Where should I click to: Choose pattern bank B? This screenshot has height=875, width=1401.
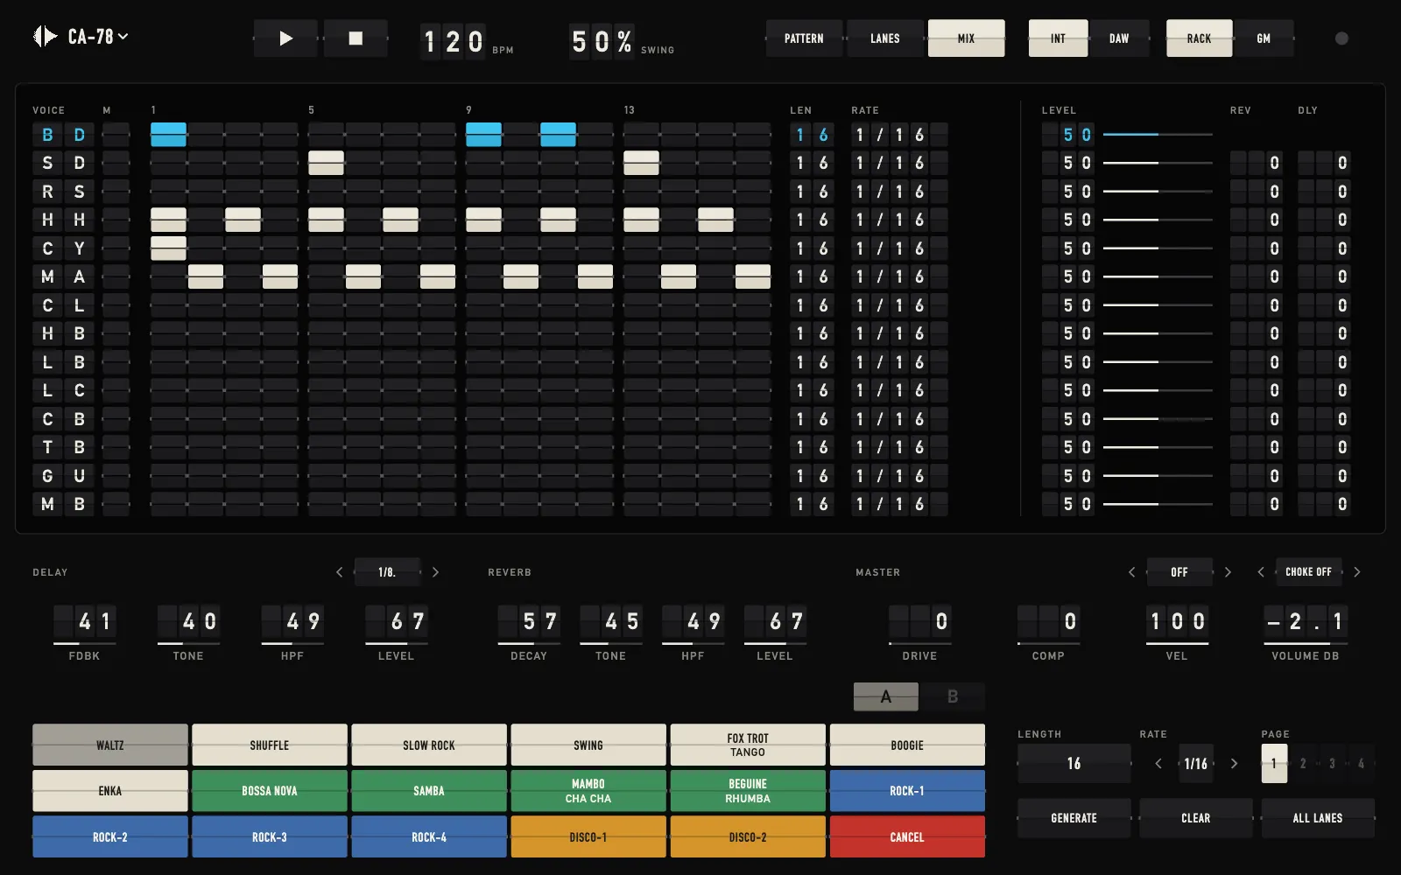tap(953, 696)
